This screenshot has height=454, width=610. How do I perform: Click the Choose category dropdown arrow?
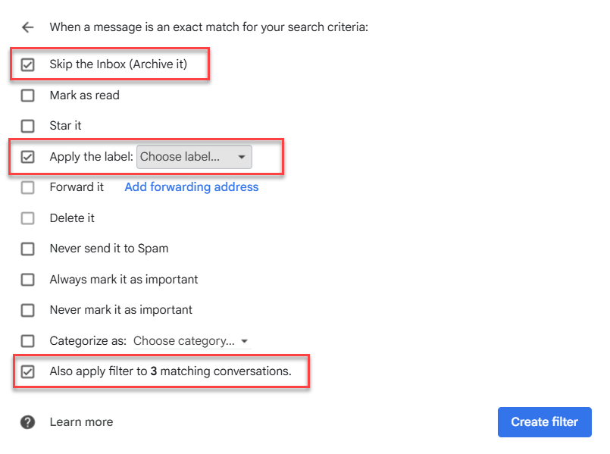244,342
